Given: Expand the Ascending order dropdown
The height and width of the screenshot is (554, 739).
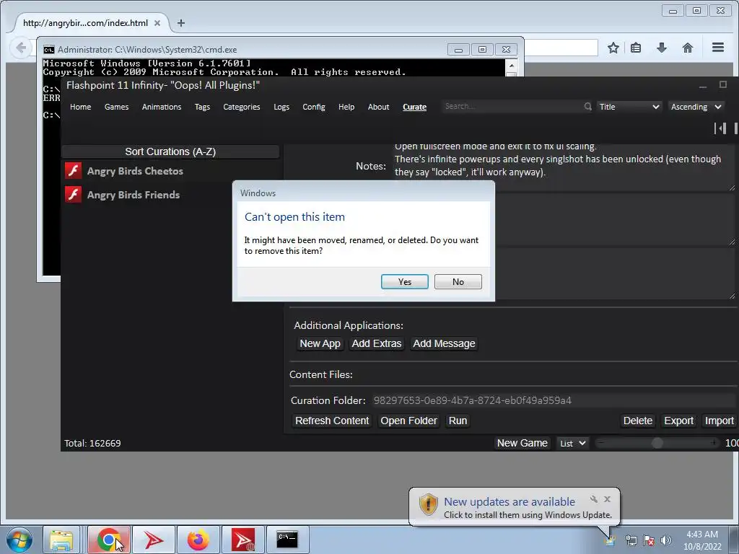Looking at the screenshot, I should point(696,107).
